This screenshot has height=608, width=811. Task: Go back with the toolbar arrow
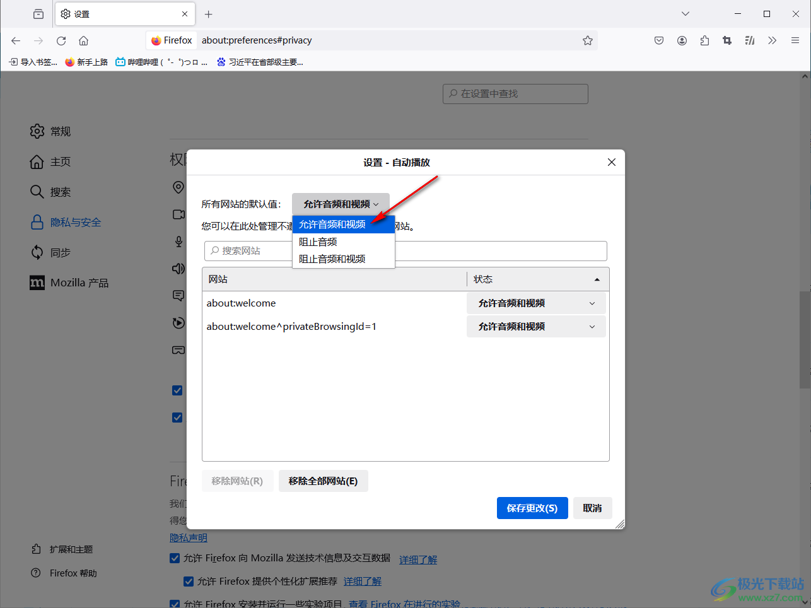pyautogui.click(x=16, y=40)
